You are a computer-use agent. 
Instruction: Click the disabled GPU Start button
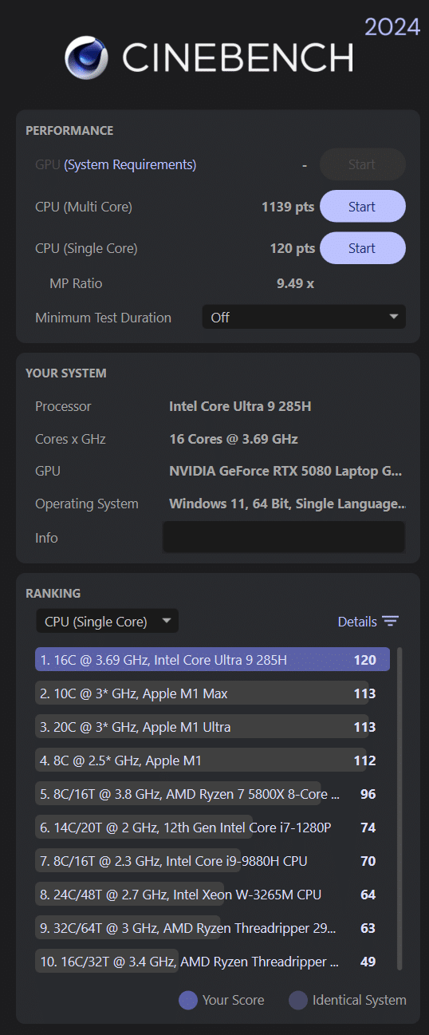(363, 165)
